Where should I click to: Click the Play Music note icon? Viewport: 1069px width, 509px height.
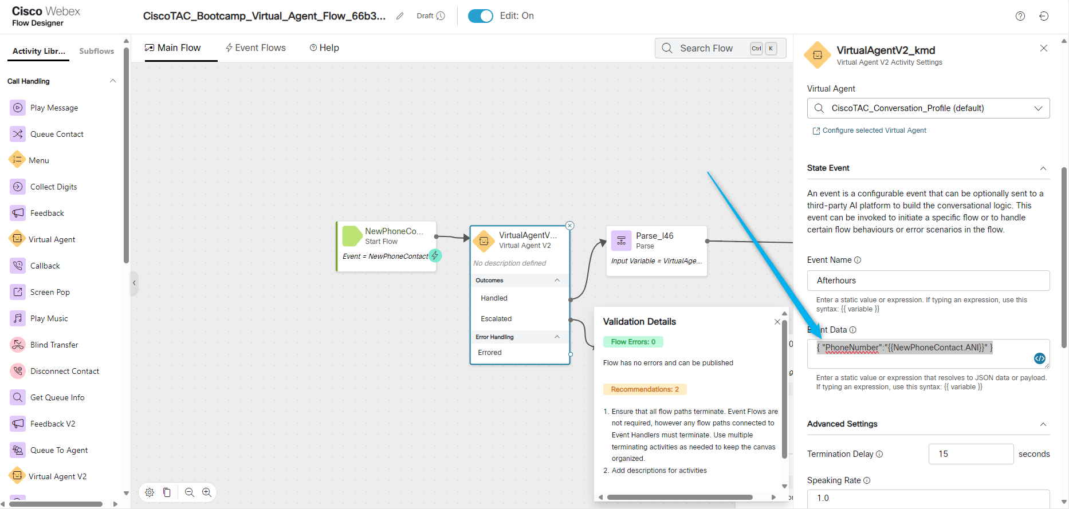18,318
